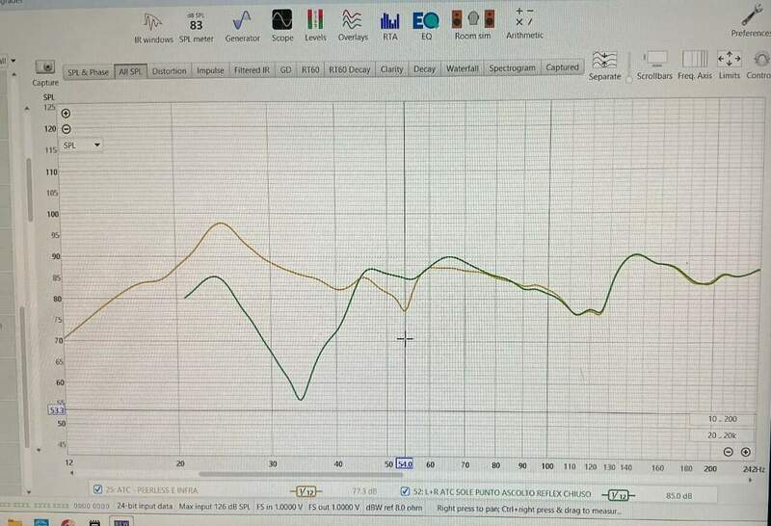
Task: Click the down arrow left of the trace legend
Action: pos(29,491)
